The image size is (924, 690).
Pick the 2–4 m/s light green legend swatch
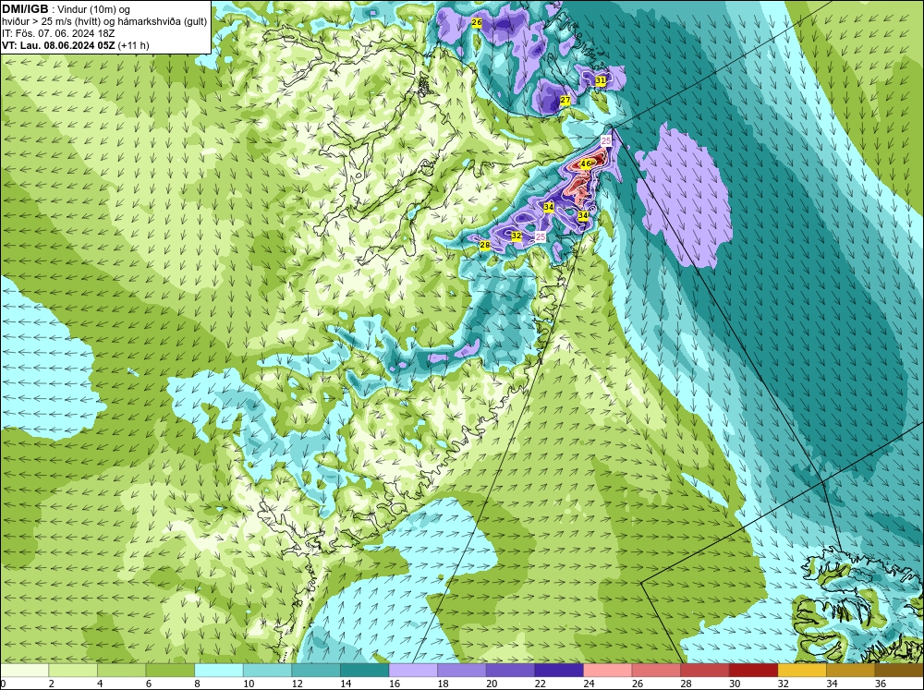[73, 670]
